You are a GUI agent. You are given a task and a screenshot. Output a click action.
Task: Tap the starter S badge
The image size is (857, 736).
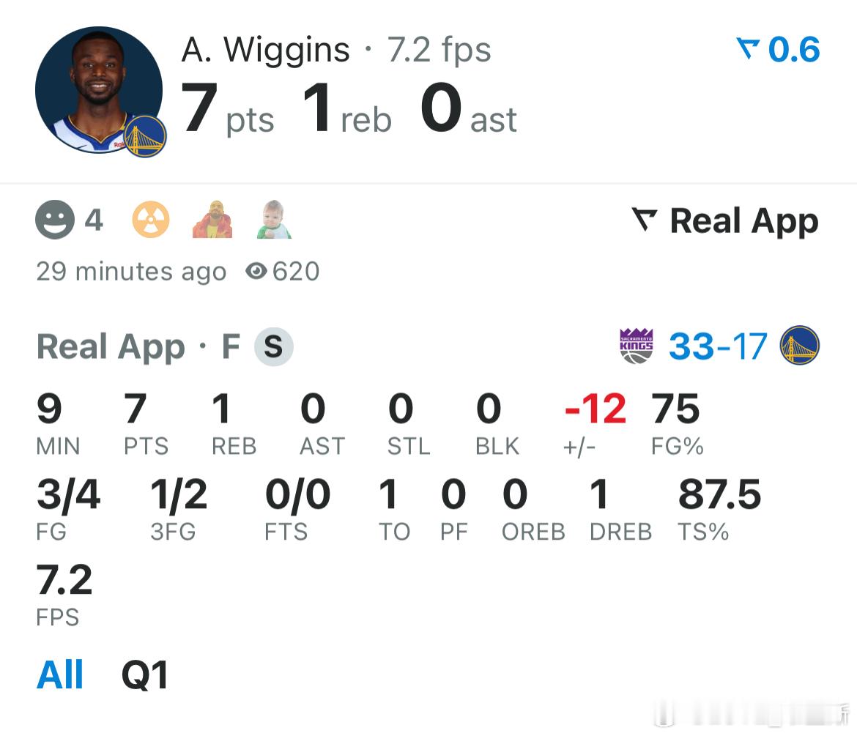pyautogui.click(x=274, y=347)
